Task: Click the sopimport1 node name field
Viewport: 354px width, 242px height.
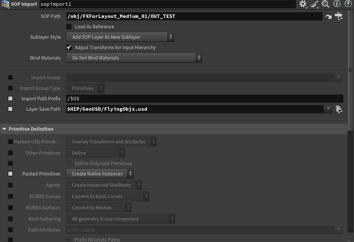Action: 167,4
